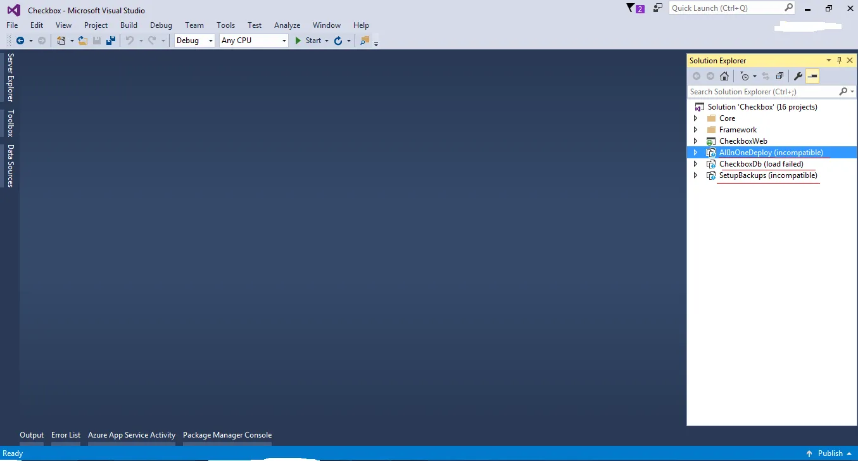
Task: Switch to the Error List tab
Action: click(x=66, y=435)
